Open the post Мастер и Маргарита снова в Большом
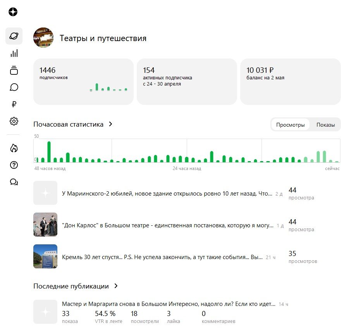This screenshot has width=344, height=328. click(169, 304)
